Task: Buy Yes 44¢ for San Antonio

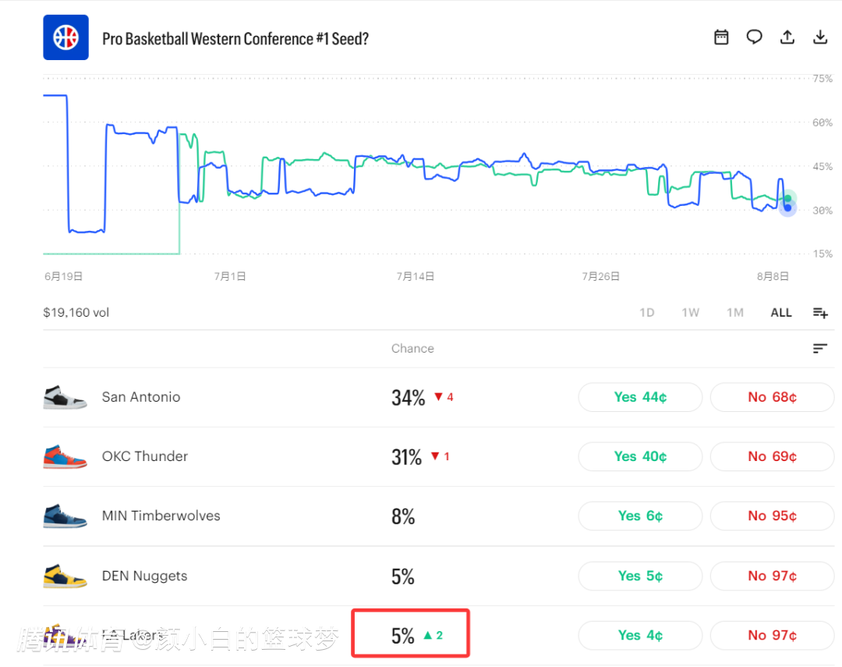Action: click(x=640, y=397)
